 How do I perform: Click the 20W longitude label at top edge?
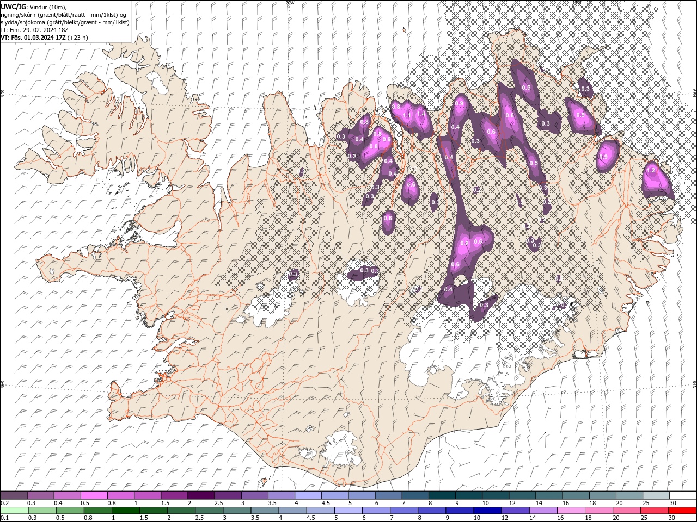290,3
